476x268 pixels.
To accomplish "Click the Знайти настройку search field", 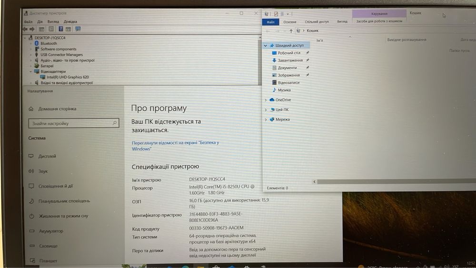I will click(x=74, y=123).
